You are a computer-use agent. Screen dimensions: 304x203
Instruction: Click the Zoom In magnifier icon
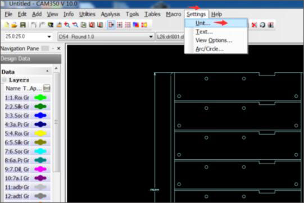click(67, 25)
